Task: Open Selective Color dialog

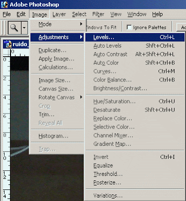Action: [135, 127]
